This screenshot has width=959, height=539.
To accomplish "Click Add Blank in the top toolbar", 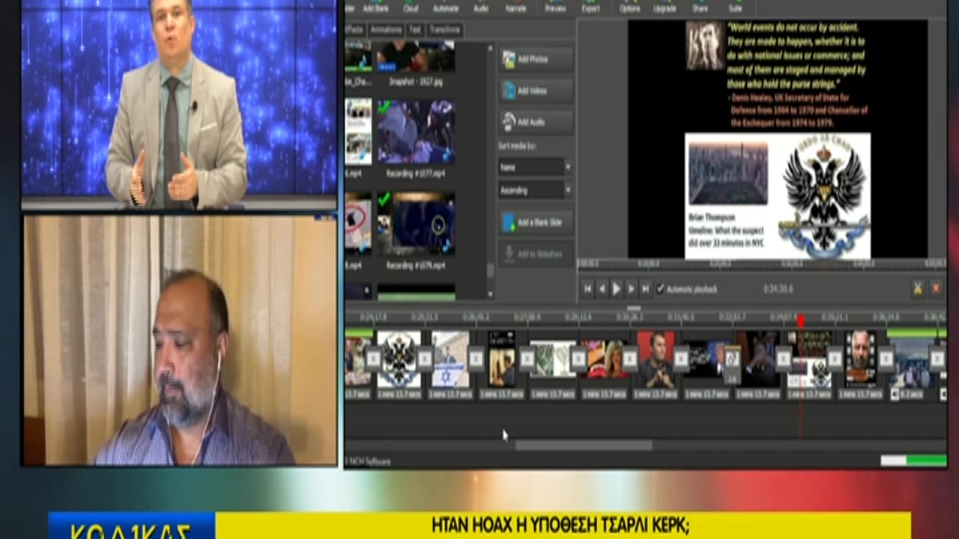I will pos(376,8).
